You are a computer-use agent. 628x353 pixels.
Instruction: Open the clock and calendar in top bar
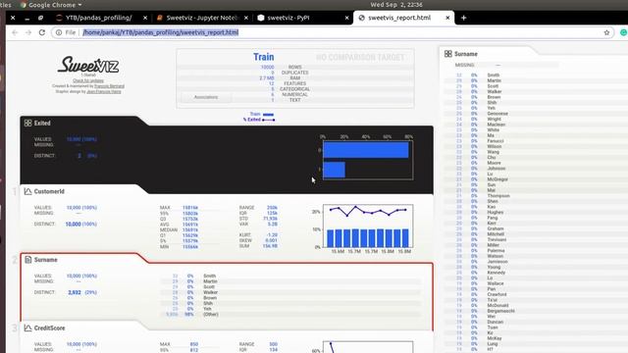[x=396, y=5]
